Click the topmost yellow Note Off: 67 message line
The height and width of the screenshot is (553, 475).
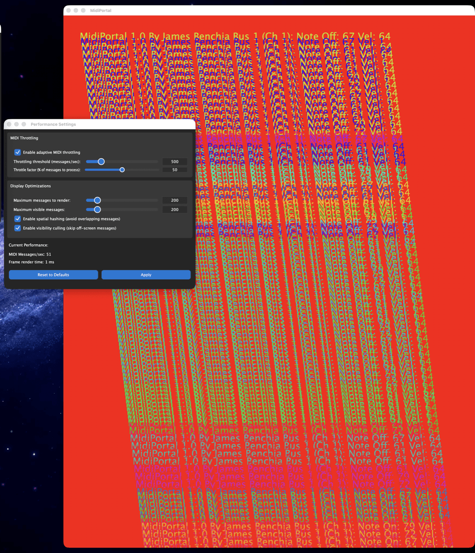click(235, 36)
